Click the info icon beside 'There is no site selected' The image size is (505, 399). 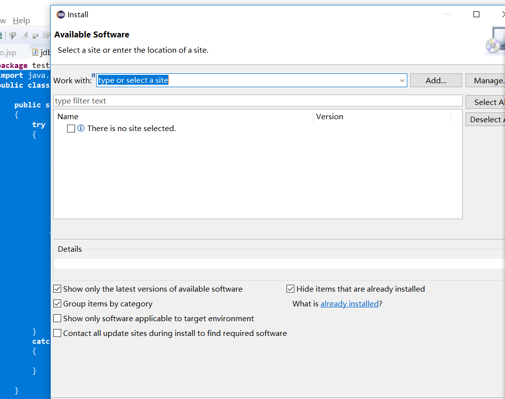[81, 129]
